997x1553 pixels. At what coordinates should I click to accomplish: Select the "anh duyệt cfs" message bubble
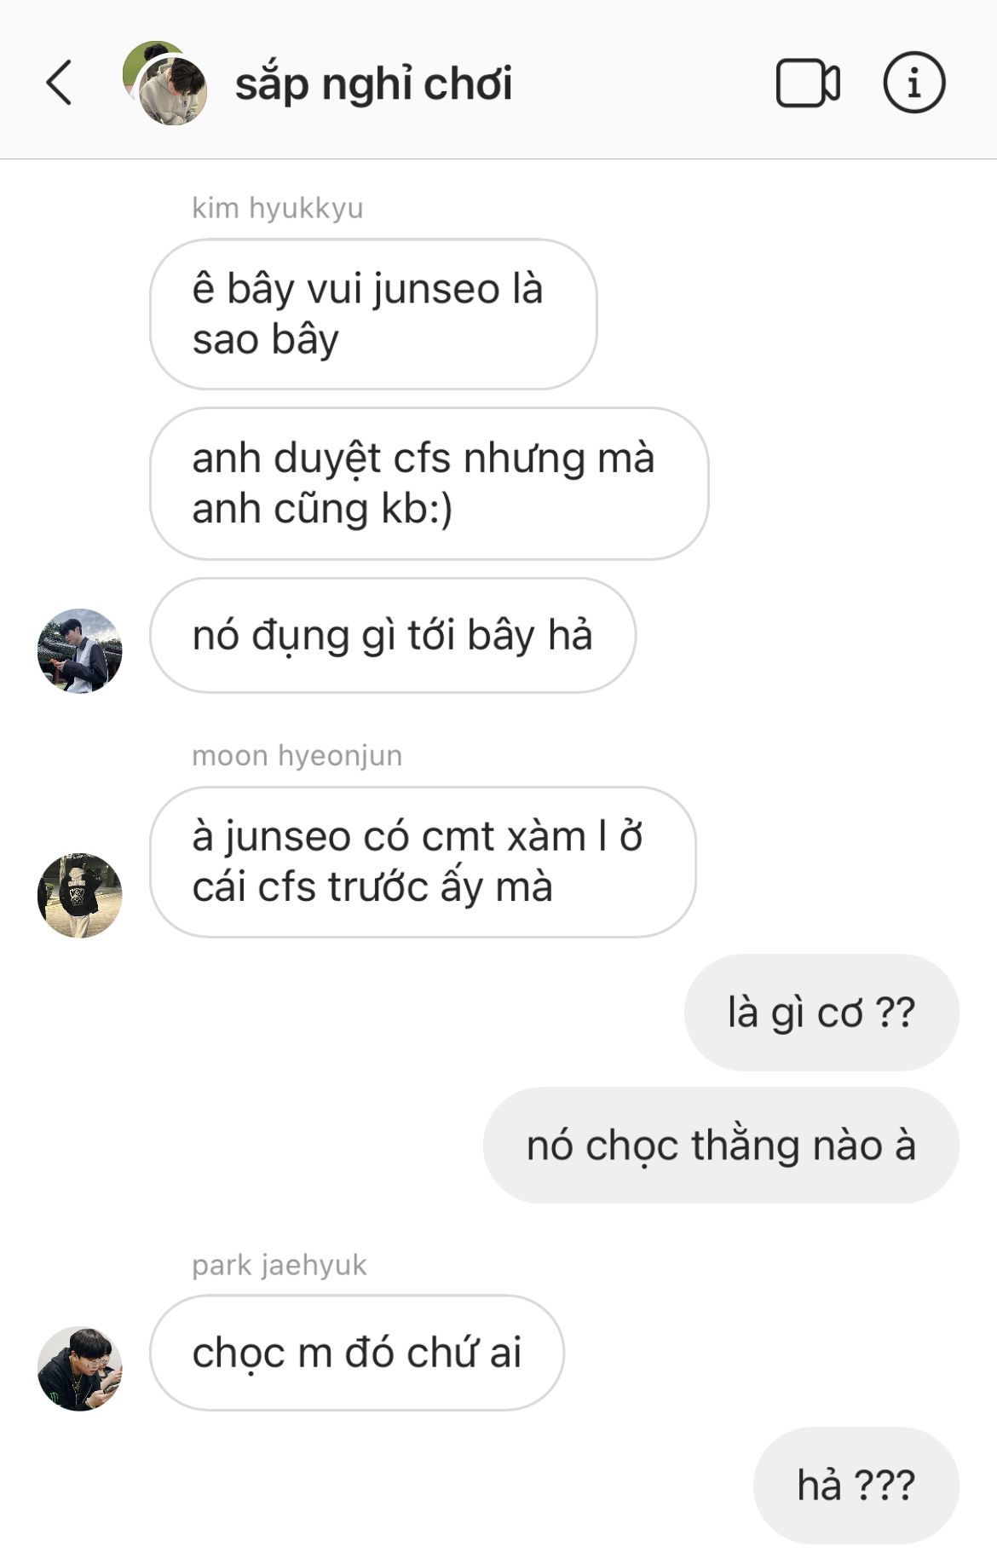coord(429,483)
